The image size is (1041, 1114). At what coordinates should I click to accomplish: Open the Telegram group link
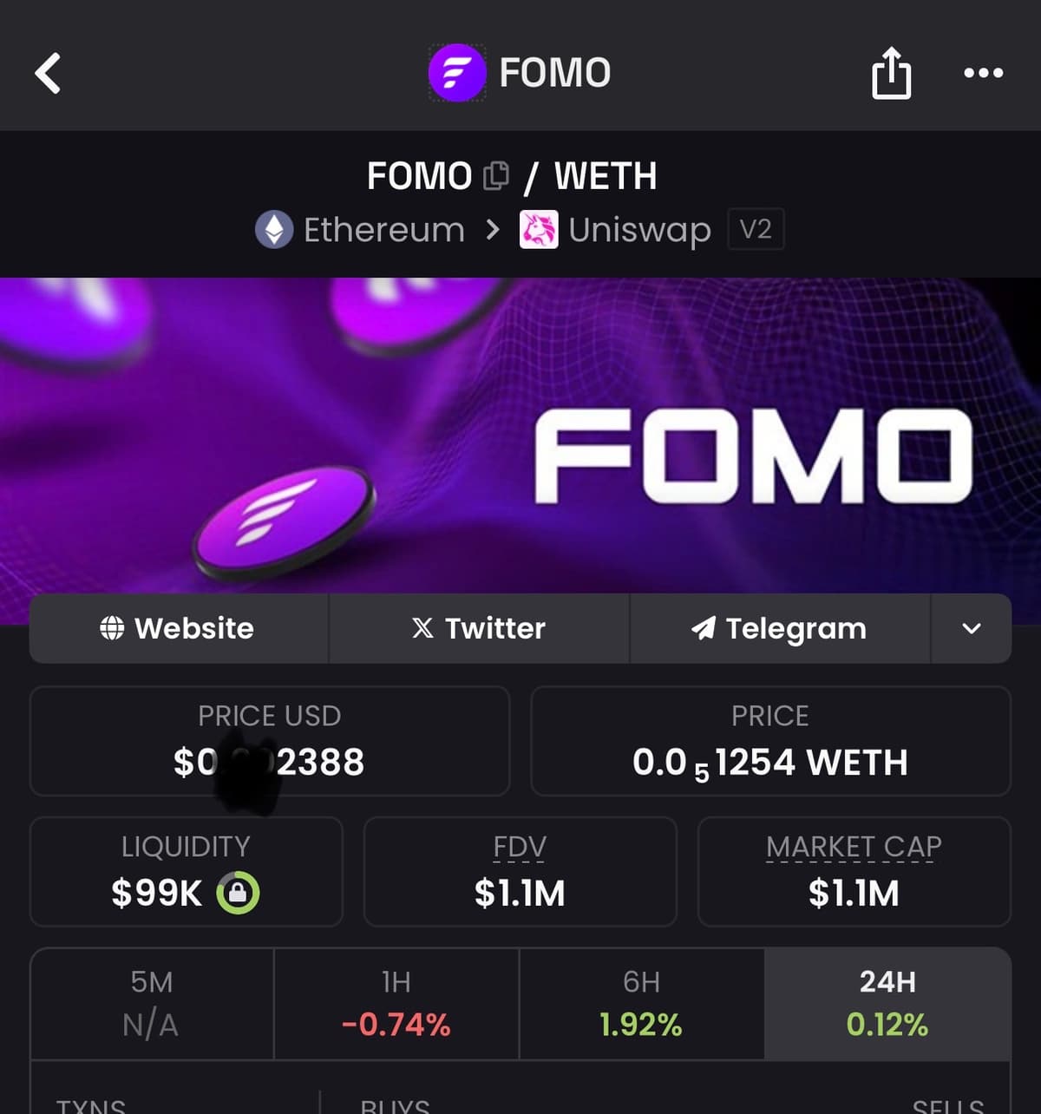click(x=779, y=628)
